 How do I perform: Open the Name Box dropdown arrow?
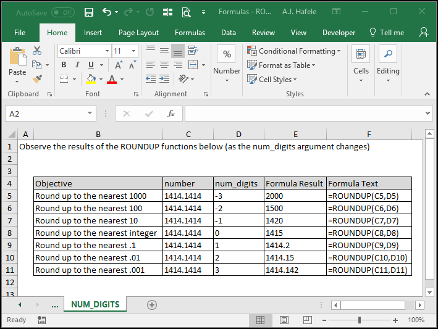coord(90,114)
